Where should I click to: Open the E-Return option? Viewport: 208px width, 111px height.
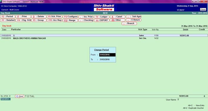click(x=133, y=20)
